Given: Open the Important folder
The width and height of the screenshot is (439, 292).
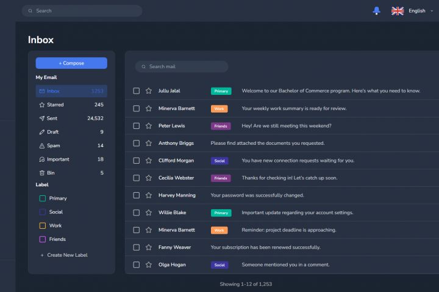Looking at the screenshot, I should 71,159.
